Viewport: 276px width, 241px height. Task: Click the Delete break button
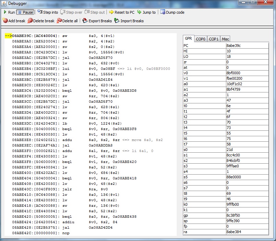pos(41,21)
